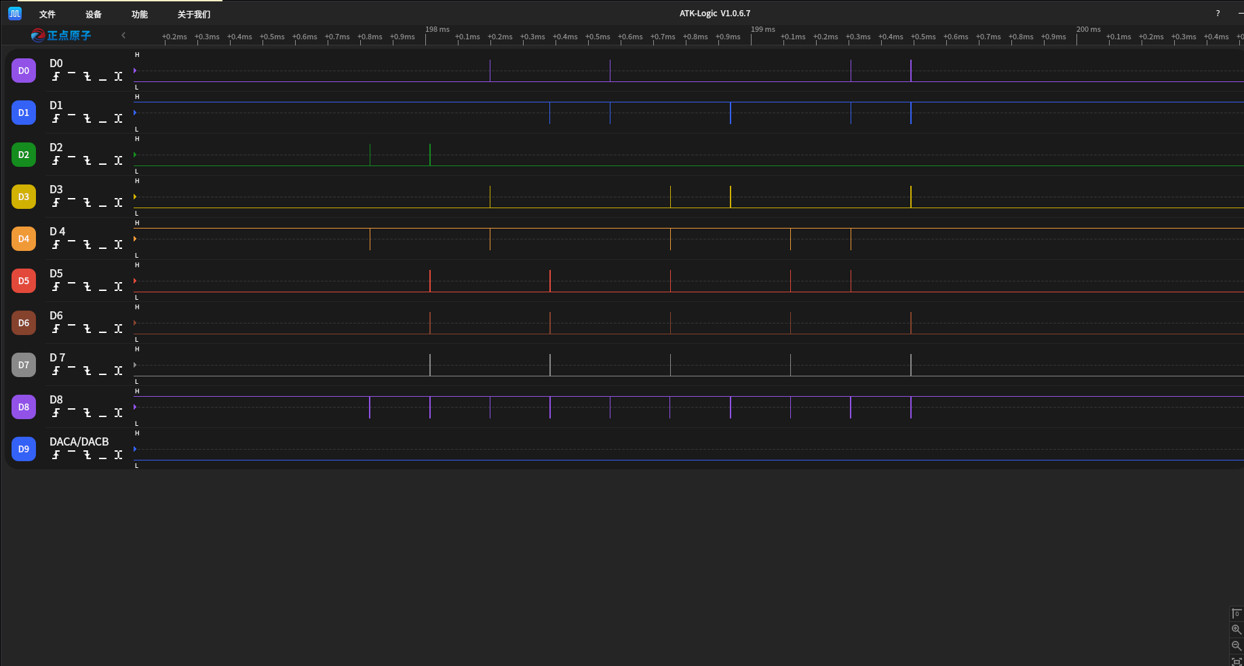
Task: Click the first pulse on D2 waveform
Action: coord(370,155)
